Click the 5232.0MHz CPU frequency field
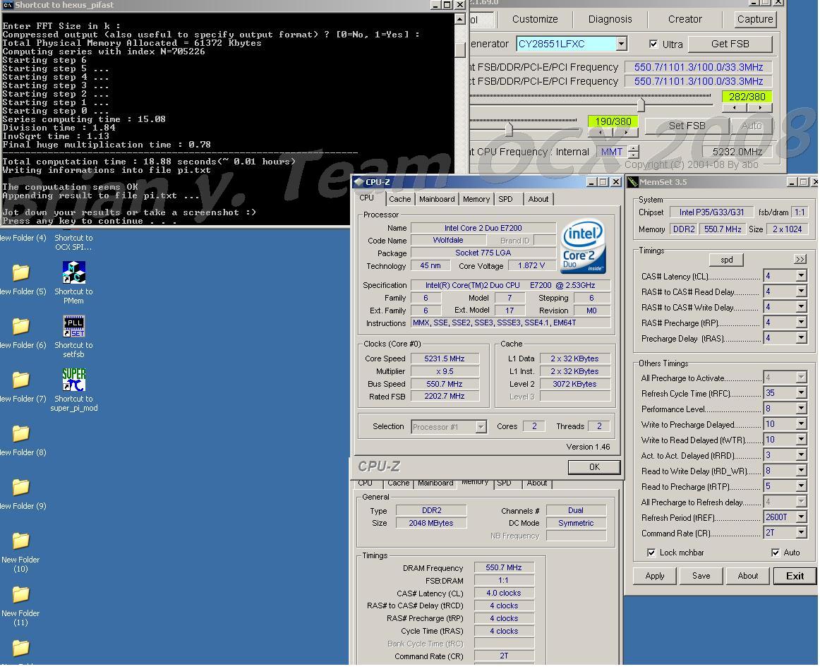Viewport: 820px width, 669px height. point(738,152)
